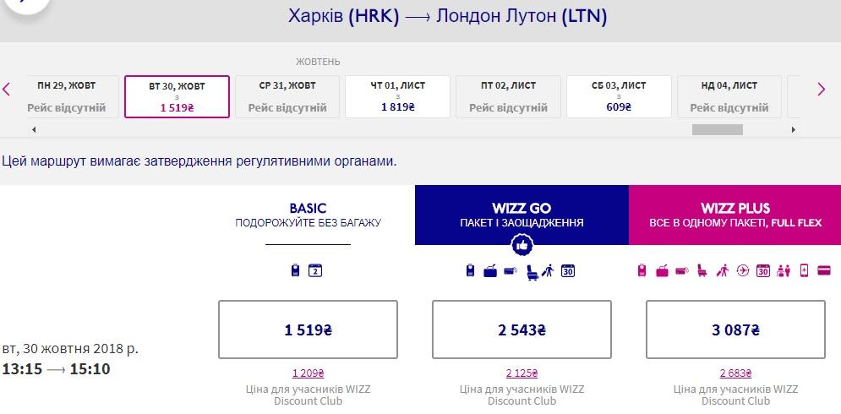Screen dimensions: 841x414
Task: Select the WIZZ PLUS fare header
Action: coord(735,215)
